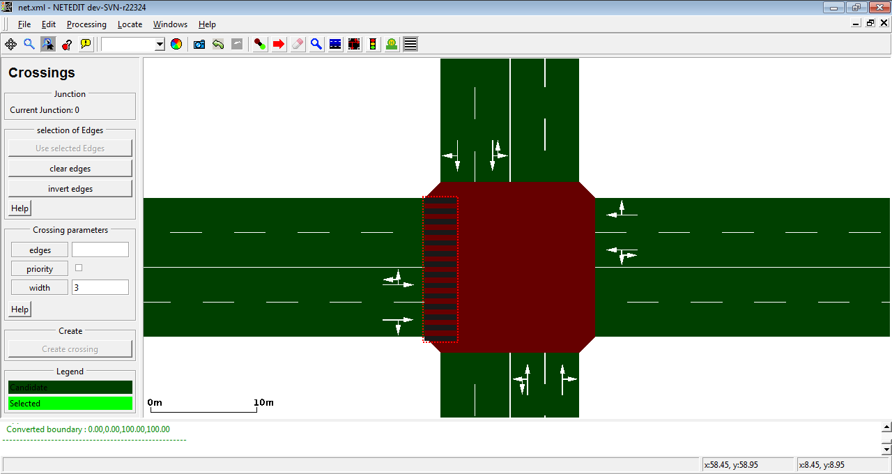
Task: Open the Locate menu
Action: [130, 24]
